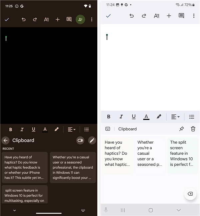Pick highlight color in light-theme formatting bar
200x216 pixels.
click(x=159, y=117)
